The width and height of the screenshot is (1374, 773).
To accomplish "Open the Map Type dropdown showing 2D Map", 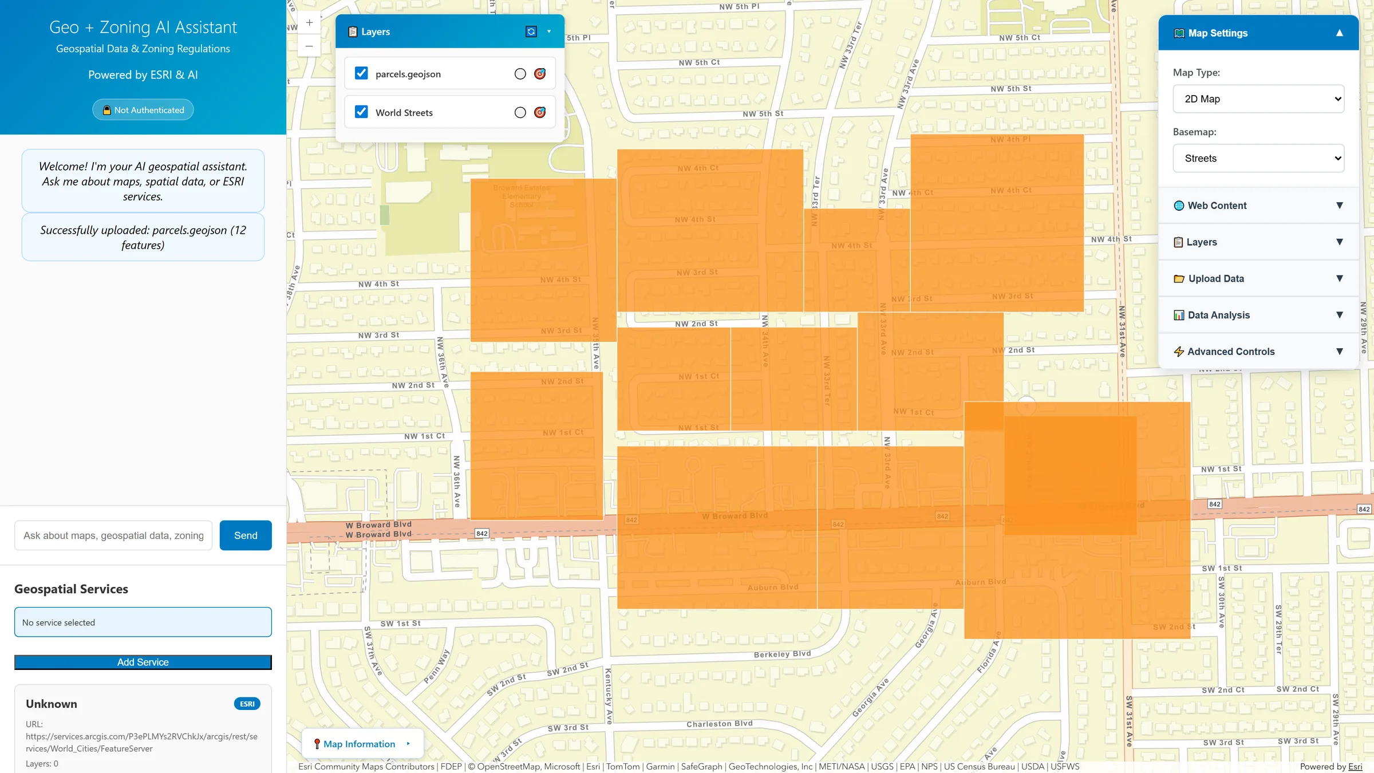I will point(1258,99).
